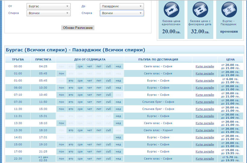247x163 pixels.
Task: Click the fixed-date return ticket icon
Action: [200, 9]
